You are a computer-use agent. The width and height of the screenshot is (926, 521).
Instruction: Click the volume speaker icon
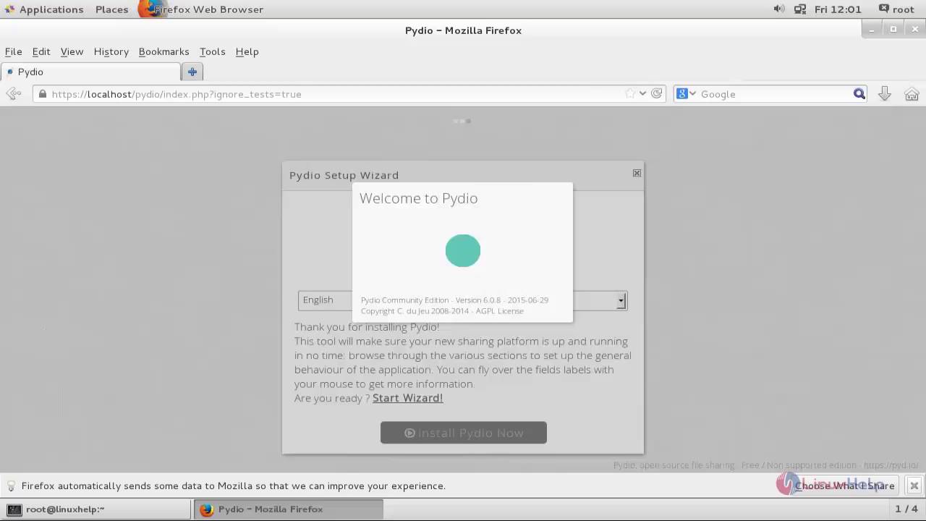778,9
